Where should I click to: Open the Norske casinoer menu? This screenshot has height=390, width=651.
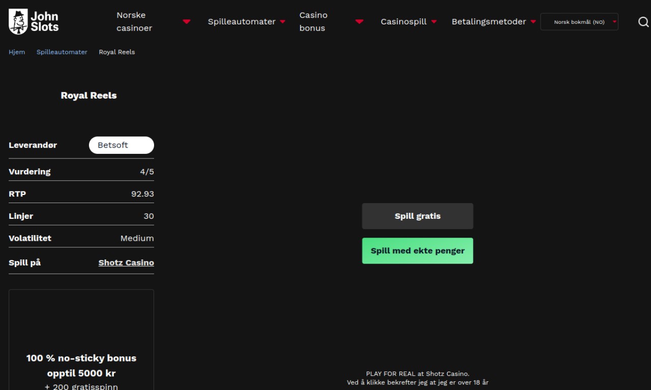click(134, 22)
